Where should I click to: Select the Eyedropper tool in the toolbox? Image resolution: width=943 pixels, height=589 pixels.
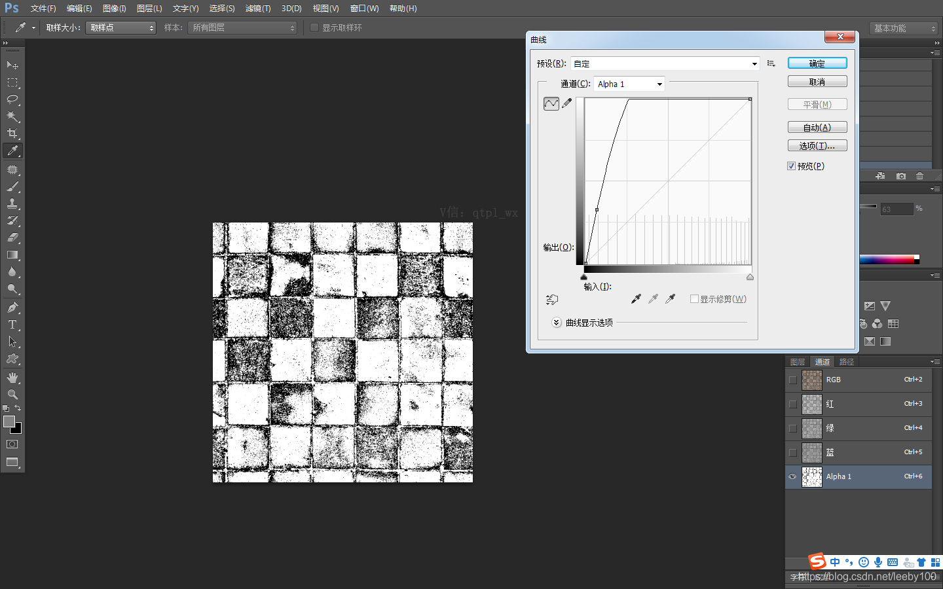(x=12, y=151)
